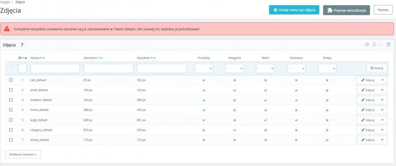This screenshot has height=166, width=396.
Task: Open the Produkty filter dropdown
Action: coord(204,69)
